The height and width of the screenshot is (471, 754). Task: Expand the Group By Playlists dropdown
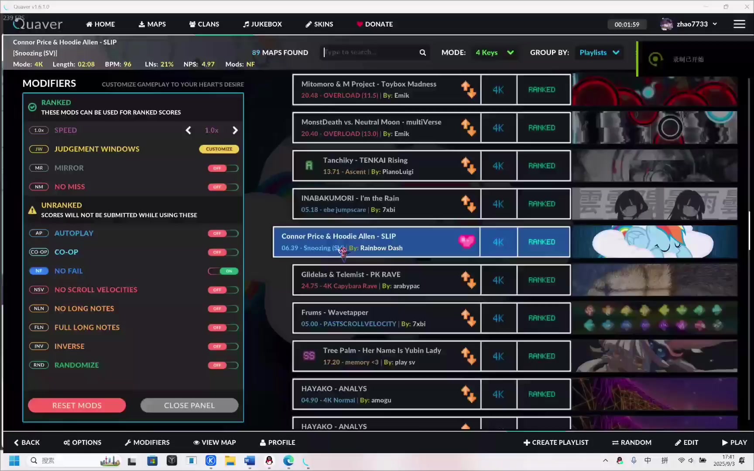[599, 52]
